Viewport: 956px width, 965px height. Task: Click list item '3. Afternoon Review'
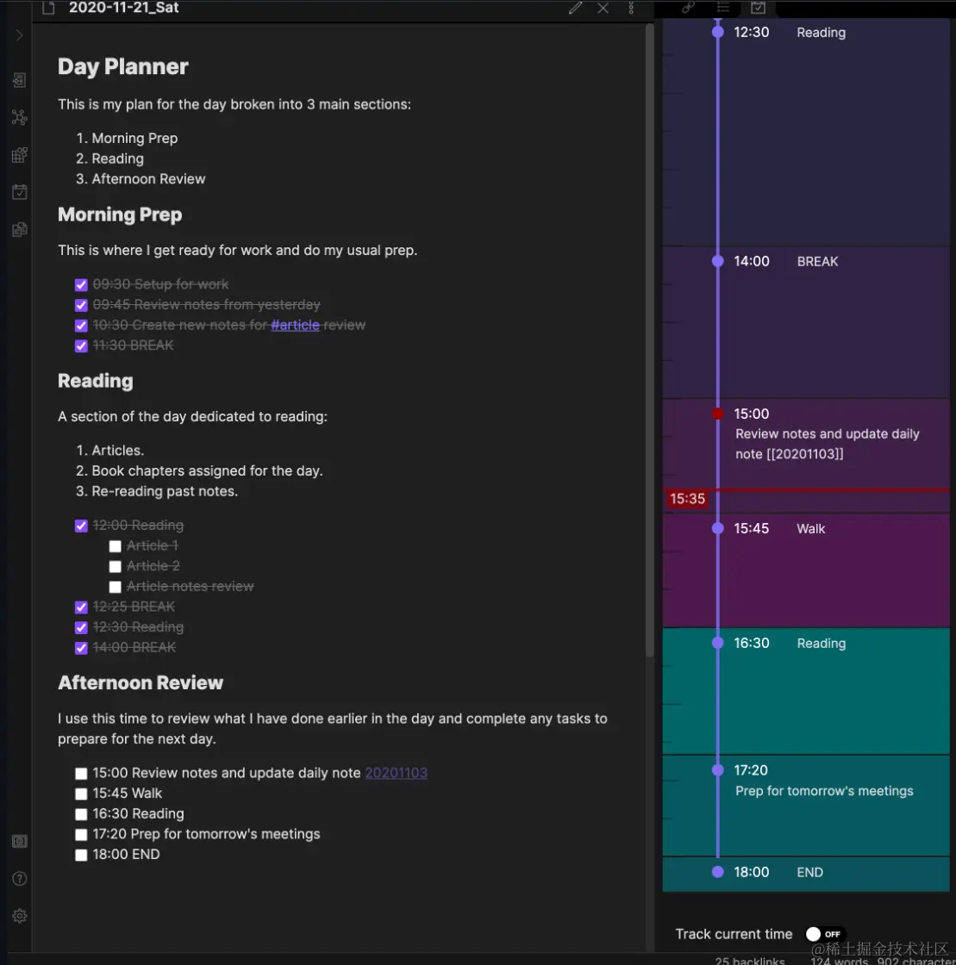coord(141,179)
